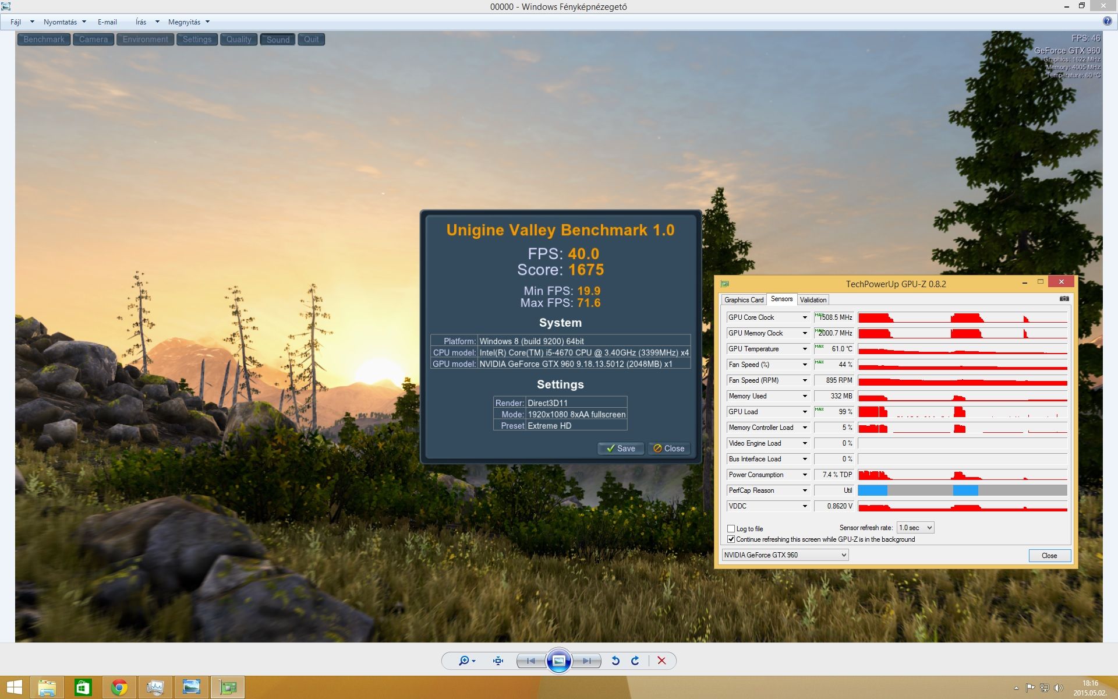The width and height of the screenshot is (1118, 699).
Task: Select the Sensors tab in GPU-Z
Action: pyautogui.click(x=781, y=299)
